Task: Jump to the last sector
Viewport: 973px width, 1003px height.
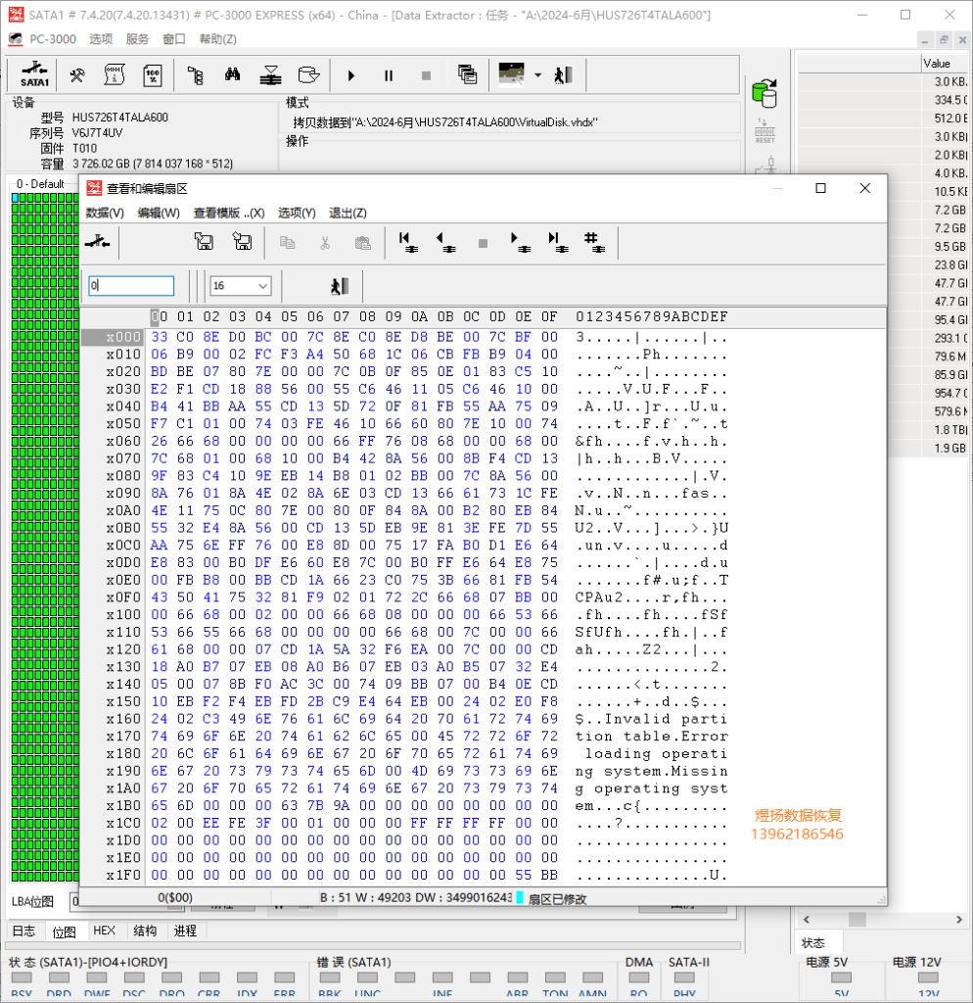Action: pyautogui.click(x=557, y=242)
